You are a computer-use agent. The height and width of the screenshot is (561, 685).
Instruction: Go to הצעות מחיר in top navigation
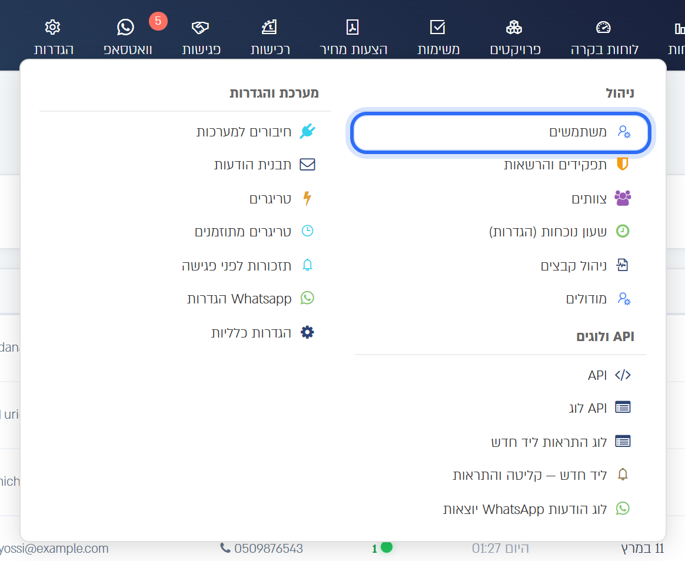click(x=353, y=49)
